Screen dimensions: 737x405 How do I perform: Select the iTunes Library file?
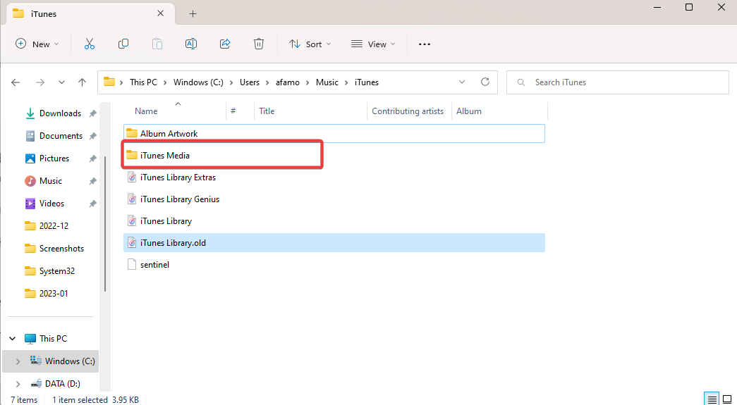point(334,221)
